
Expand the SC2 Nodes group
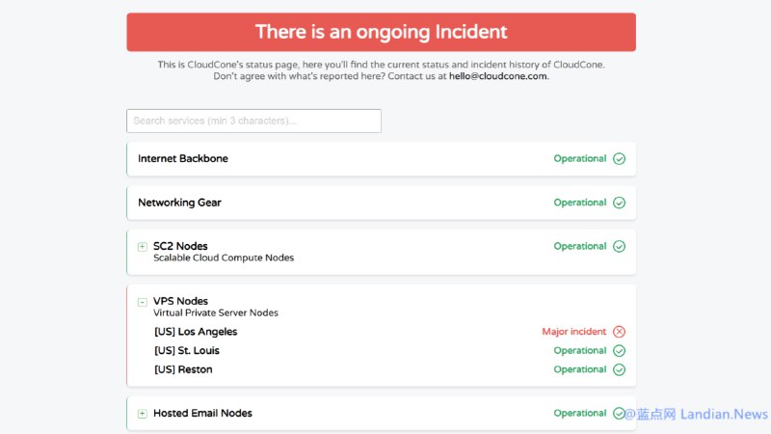pyautogui.click(x=143, y=247)
